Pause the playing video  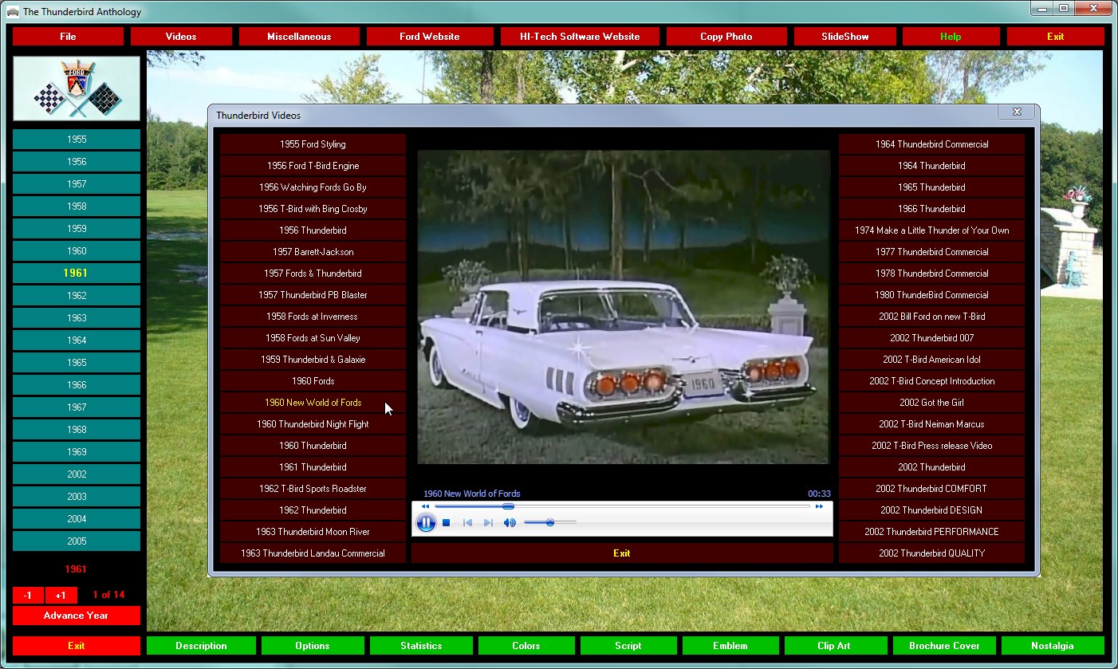click(x=426, y=523)
